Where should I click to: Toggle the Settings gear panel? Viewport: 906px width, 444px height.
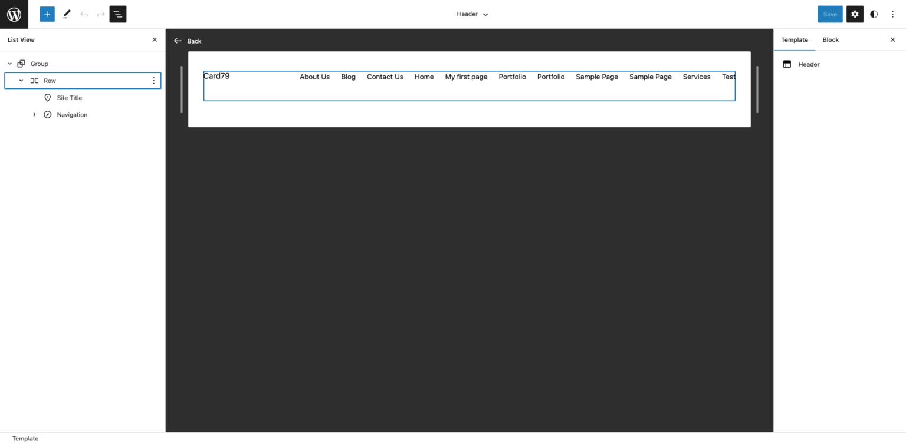tap(855, 14)
